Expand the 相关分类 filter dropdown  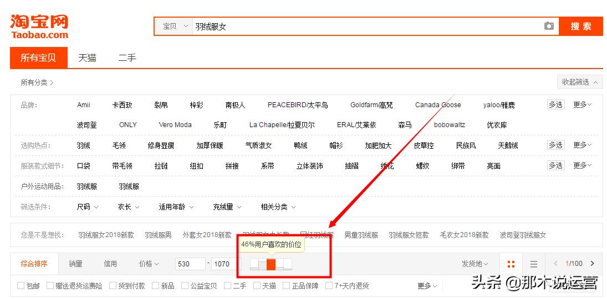click(x=278, y=207)
